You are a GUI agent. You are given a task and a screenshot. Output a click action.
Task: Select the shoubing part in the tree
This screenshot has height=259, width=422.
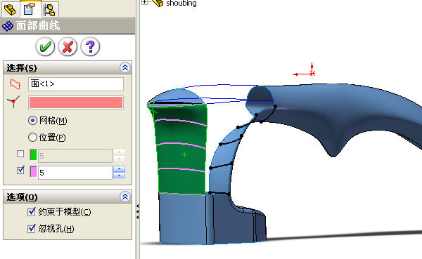[x=181, y=3]
